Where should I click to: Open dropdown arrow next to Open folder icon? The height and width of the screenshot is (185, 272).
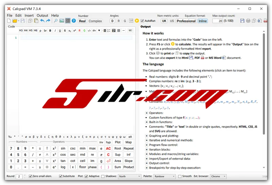19,21
